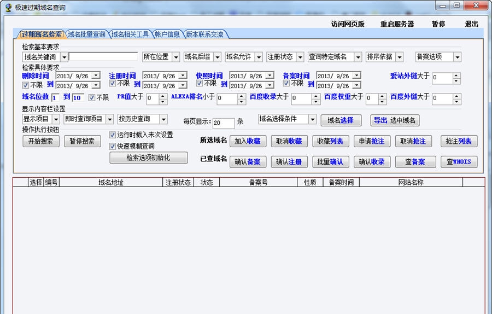This screenshot has height=314, width=492.
Task: Toggle 快速模糊查询 checkbox
Action: [x=112, y=146]
